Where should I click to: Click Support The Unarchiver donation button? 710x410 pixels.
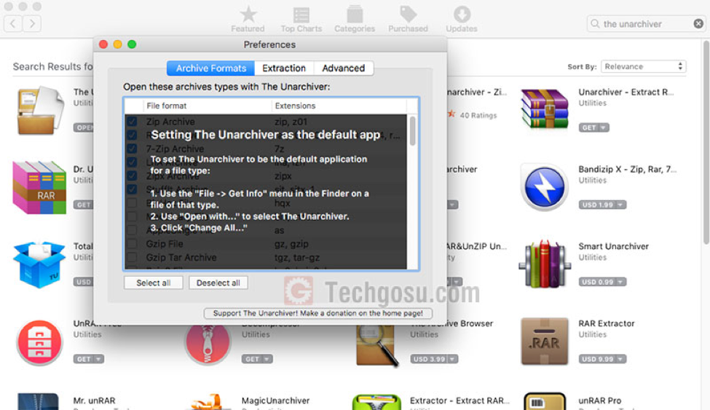tap(318, 313)
